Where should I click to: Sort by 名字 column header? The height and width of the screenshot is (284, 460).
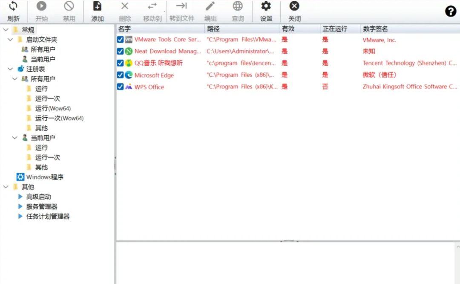point(161,29)
